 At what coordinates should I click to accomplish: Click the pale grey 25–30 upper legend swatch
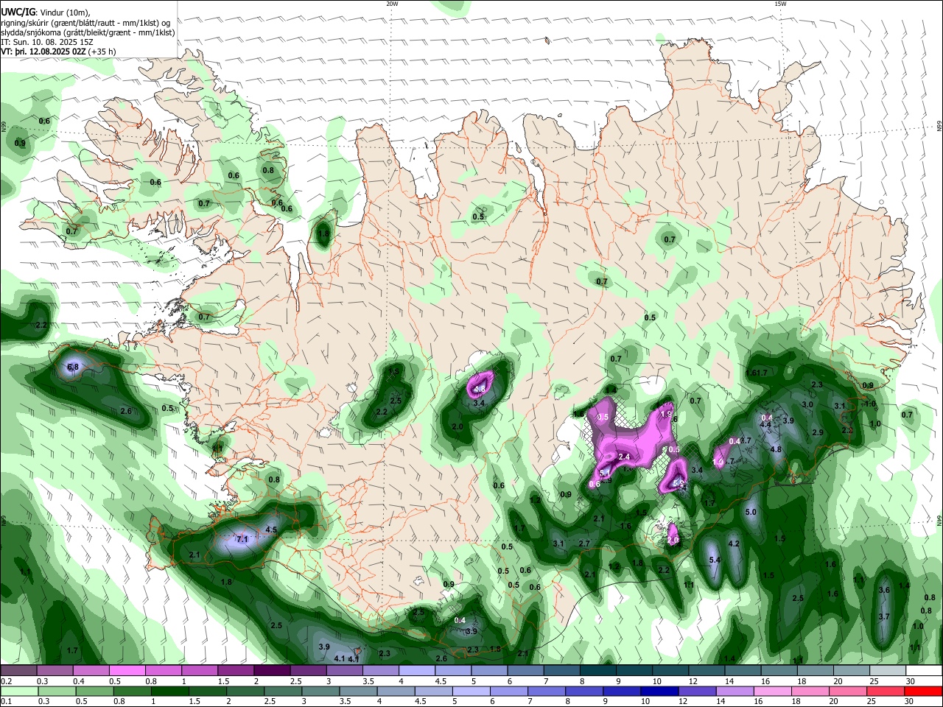pyautogui.click(x=888, y=671)
